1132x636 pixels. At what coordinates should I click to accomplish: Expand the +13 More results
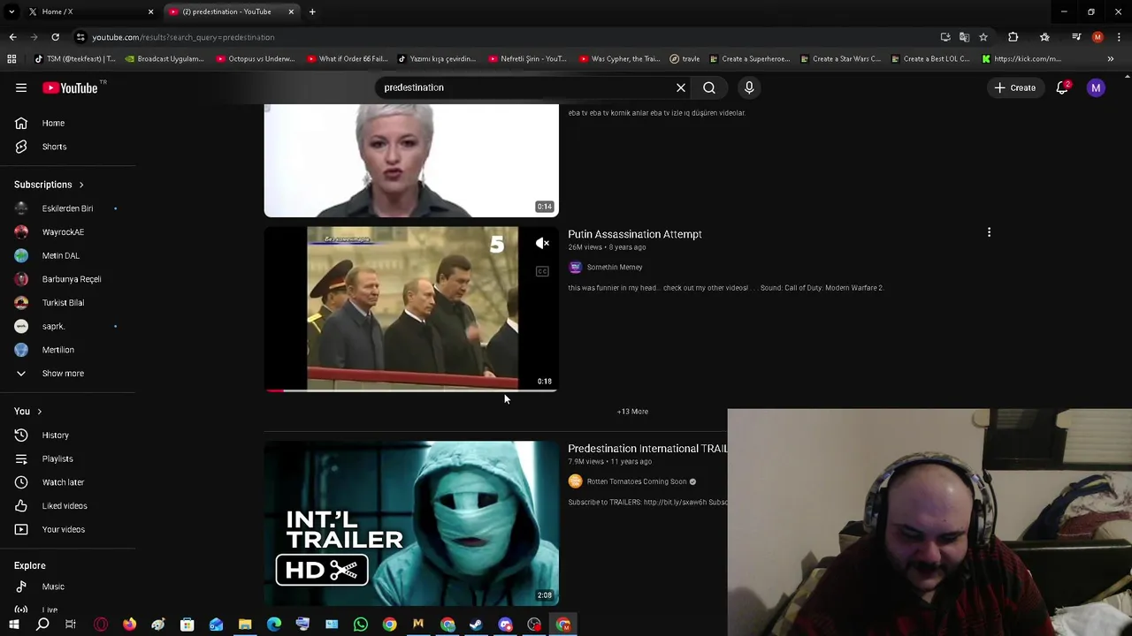tap(632, 412)
